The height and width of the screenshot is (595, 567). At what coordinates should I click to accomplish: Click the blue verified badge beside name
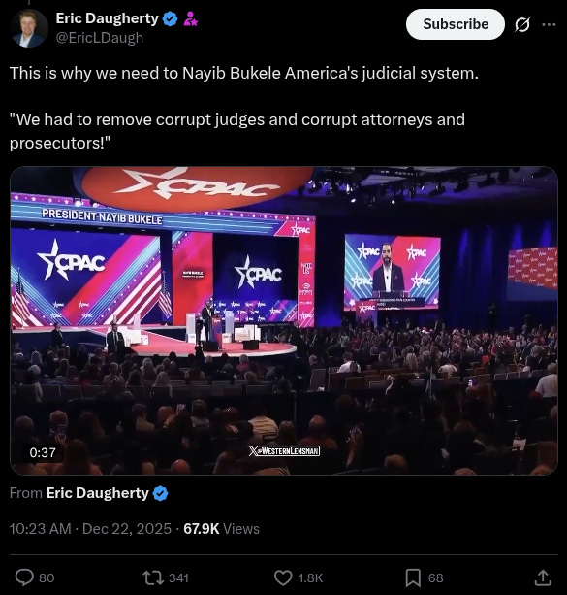pos(171,18)
